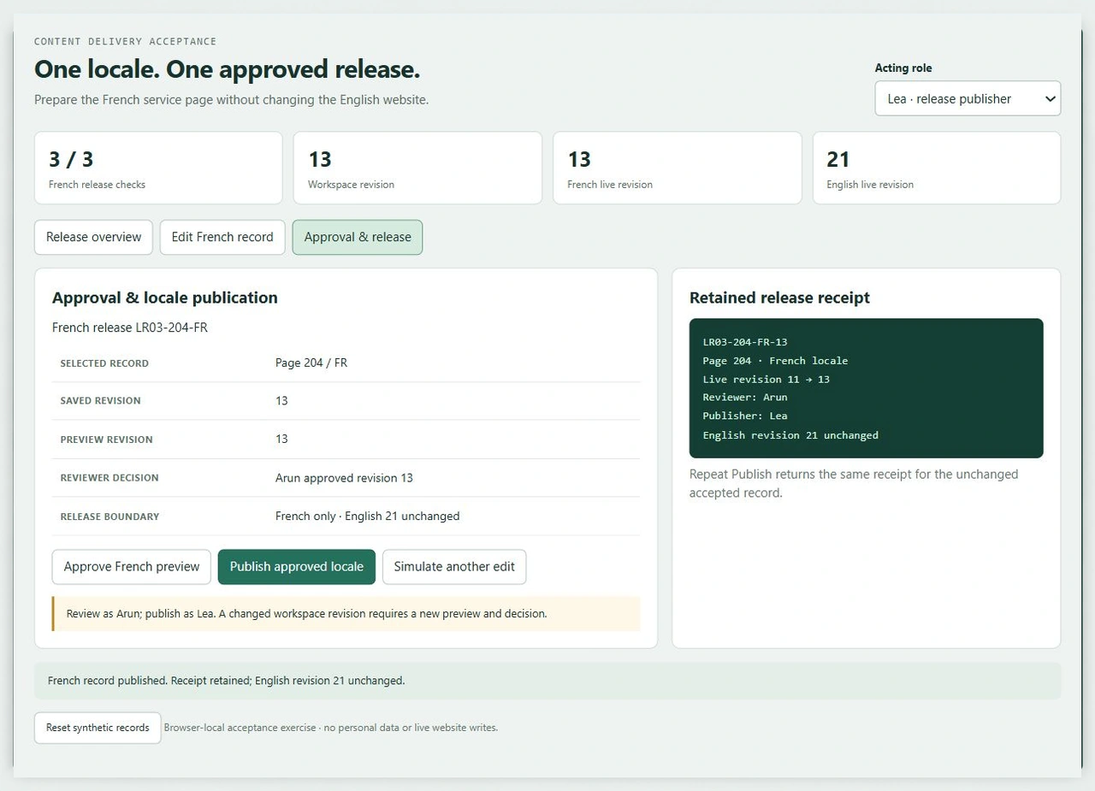Switch to the Release overview tab
This screenshot has height=791, width=1095.
pos(93,237)
